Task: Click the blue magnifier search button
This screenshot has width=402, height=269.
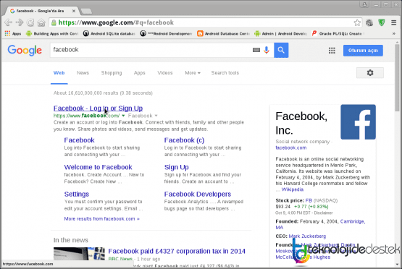Action: [281, 50]
